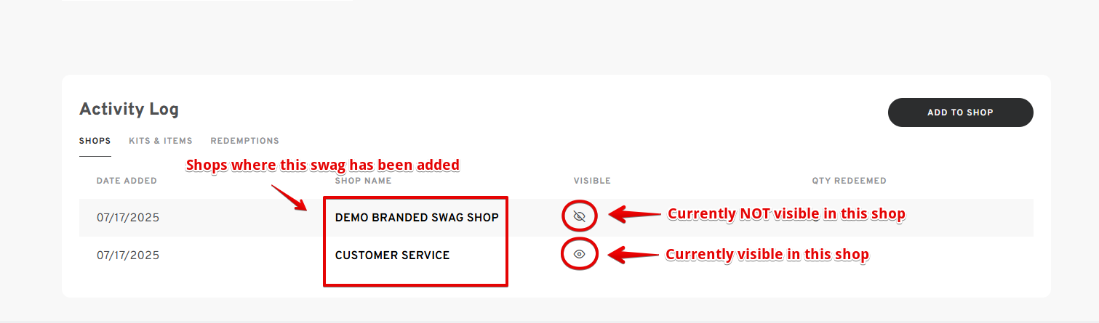
Task: Click the red arrow pointing at the crossed-out eye
Action: (633, 215)
